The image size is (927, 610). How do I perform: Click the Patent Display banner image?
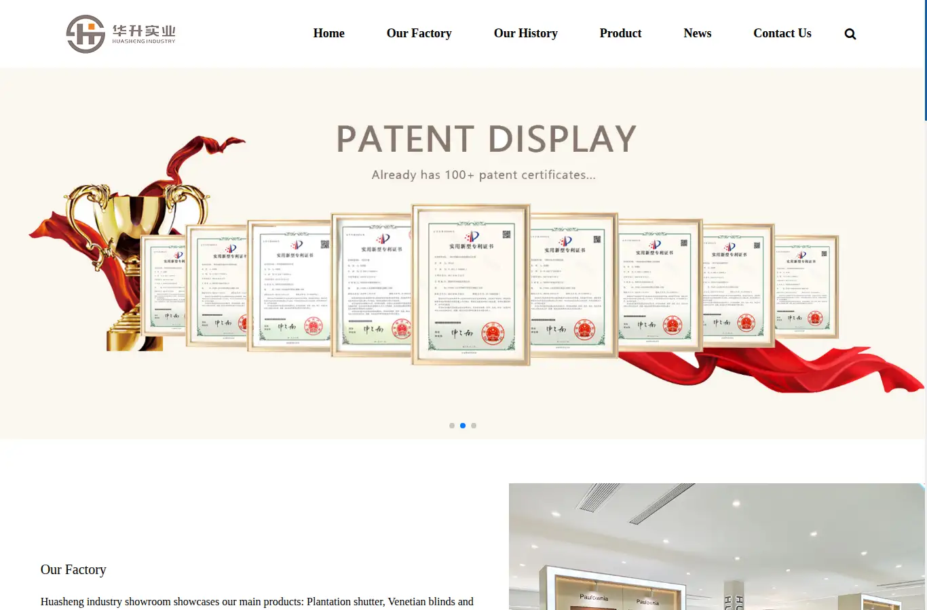[x=462, y=253]
